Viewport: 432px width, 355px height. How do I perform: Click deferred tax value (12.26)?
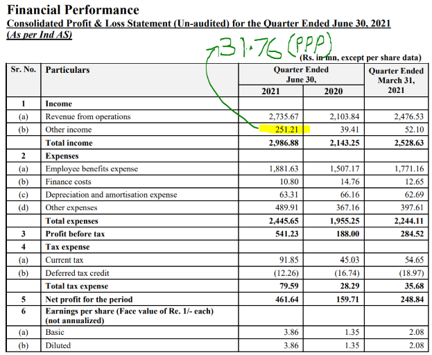coord(286,273)
